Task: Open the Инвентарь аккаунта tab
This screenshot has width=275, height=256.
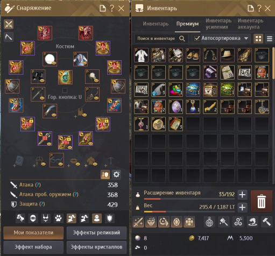Action: 250,24
